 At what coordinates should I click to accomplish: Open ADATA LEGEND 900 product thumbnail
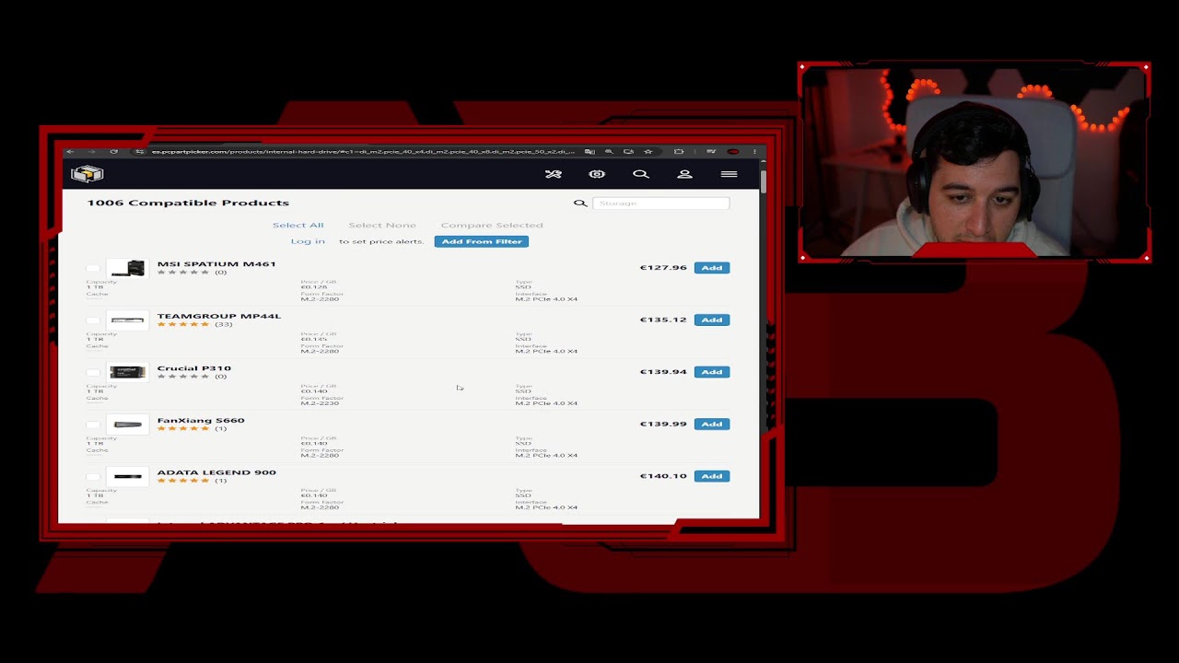(127, 476)
